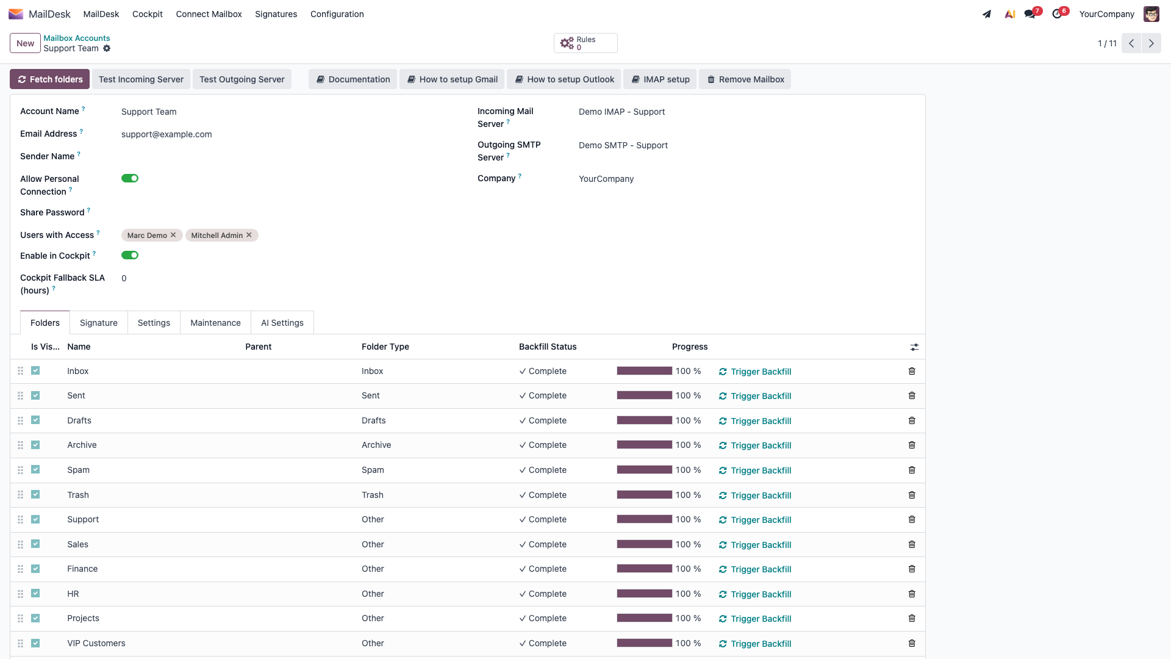Viewport: 1171px width, 659px height.
Task: Delete the Spam folder row
Action: tap(912, 470)
